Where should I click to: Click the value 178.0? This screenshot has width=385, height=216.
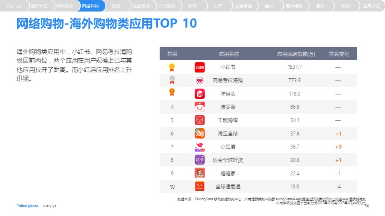click(x=295, y=94)
